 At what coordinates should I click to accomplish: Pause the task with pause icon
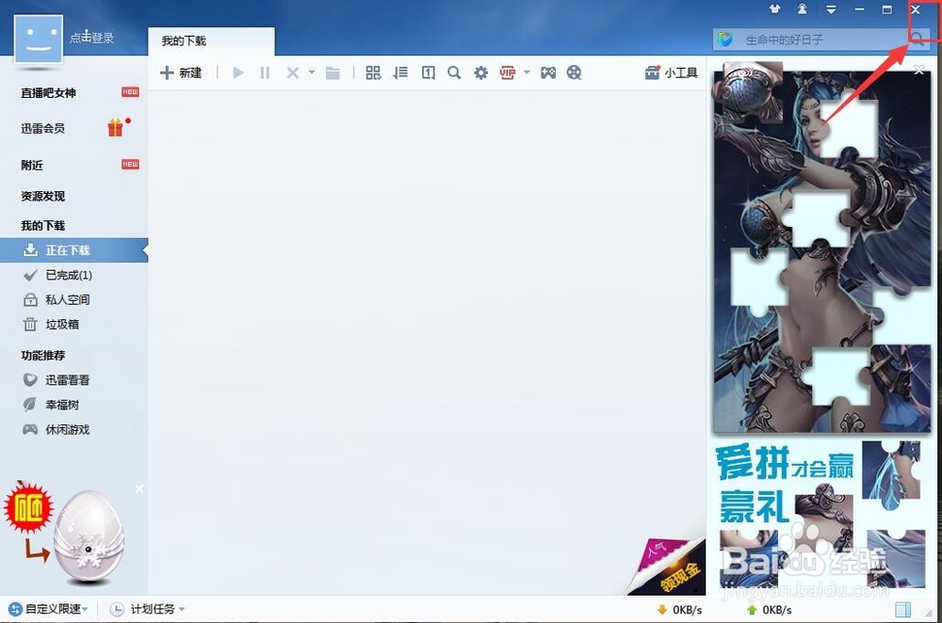point(265,72)
